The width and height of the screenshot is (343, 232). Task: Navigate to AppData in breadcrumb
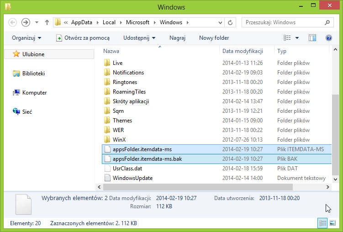click(x=82, y=22)
